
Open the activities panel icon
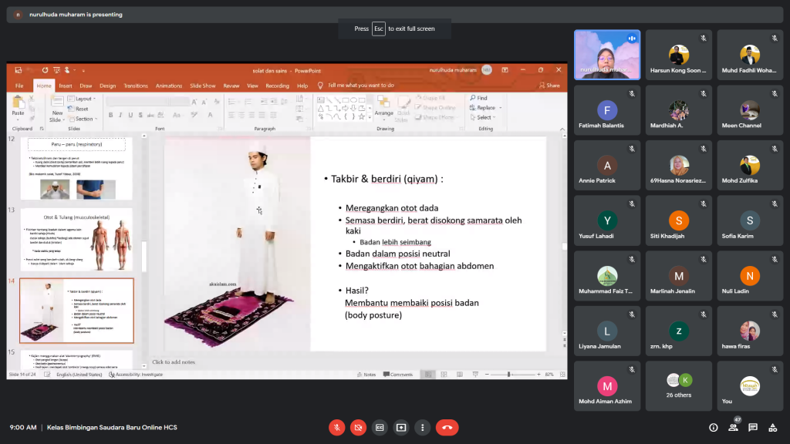click(x=773, y=427)
